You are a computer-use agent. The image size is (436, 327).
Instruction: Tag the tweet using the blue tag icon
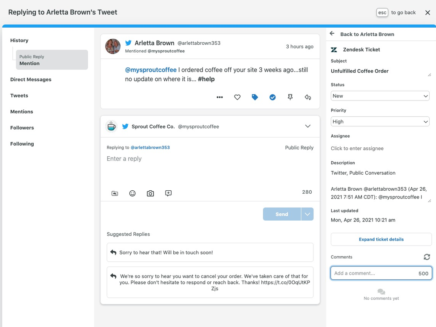tap(255, 97)
